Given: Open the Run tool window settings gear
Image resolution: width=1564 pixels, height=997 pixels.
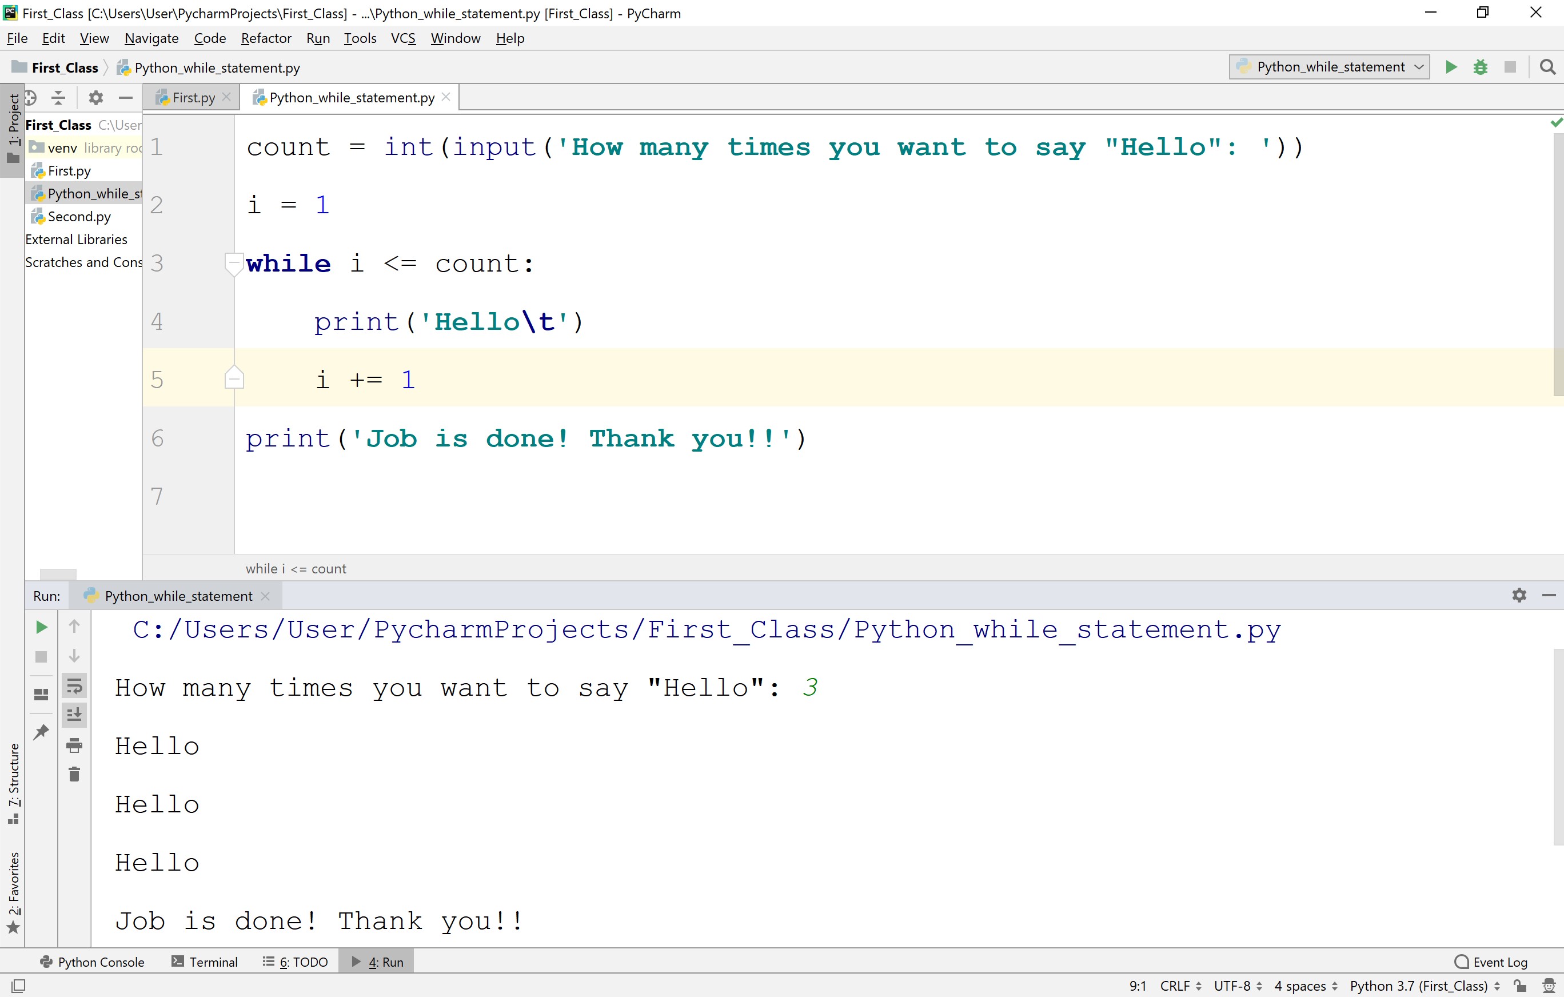Looking at the screenshot, I should [1519, 595].
